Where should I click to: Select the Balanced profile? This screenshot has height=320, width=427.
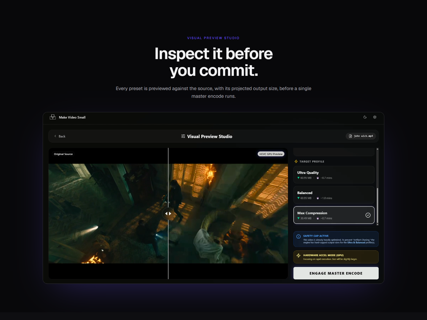coord(334,195)
